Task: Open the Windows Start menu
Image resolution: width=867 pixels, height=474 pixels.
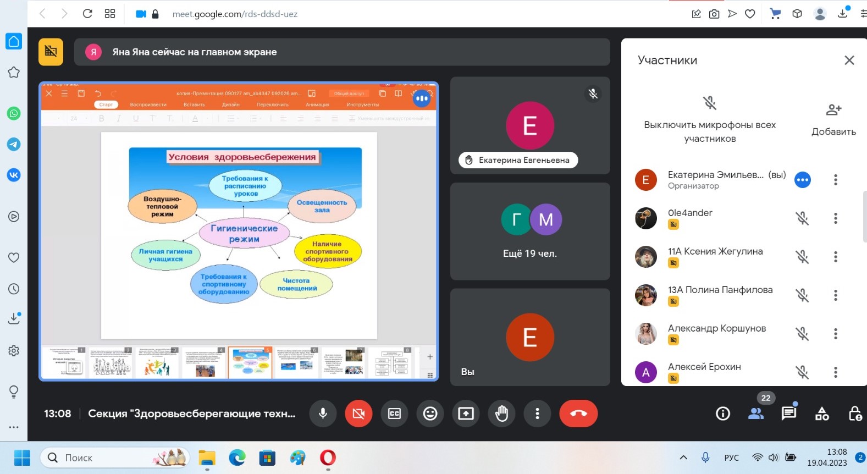Action: click(x=22, y=458)
